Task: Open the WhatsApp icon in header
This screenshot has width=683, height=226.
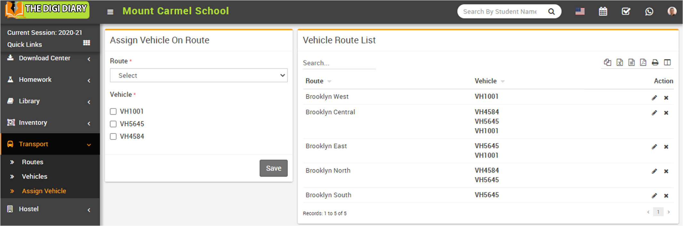Action: 649,12
